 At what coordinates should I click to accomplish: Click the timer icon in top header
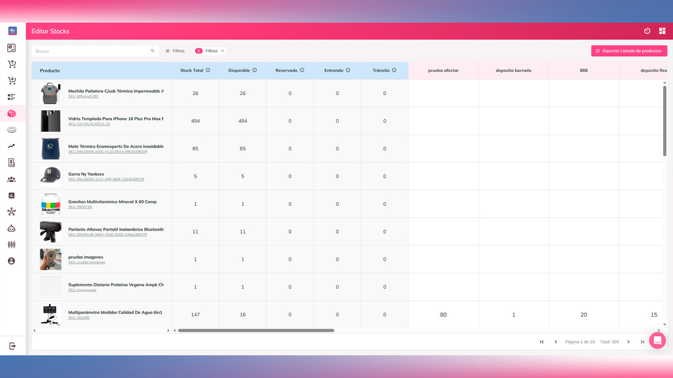[647, 31]
